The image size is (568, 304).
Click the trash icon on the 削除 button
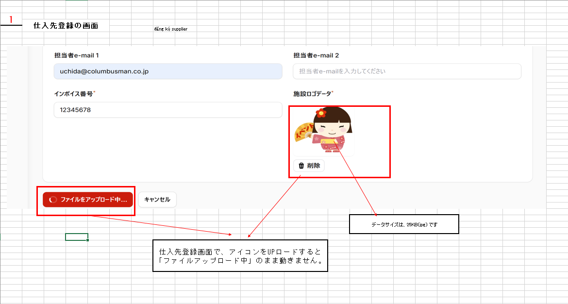coord(301,166)
